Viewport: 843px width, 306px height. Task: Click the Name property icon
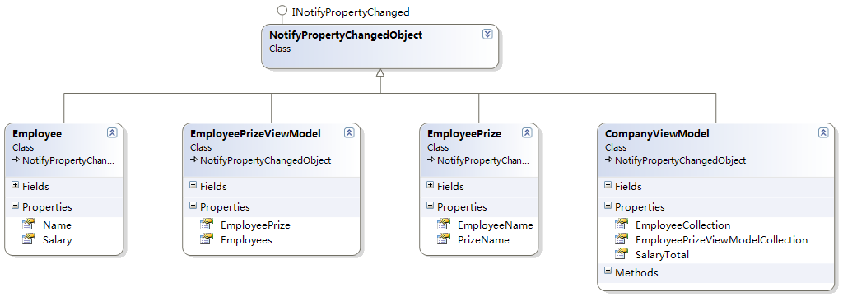[29, 225]
